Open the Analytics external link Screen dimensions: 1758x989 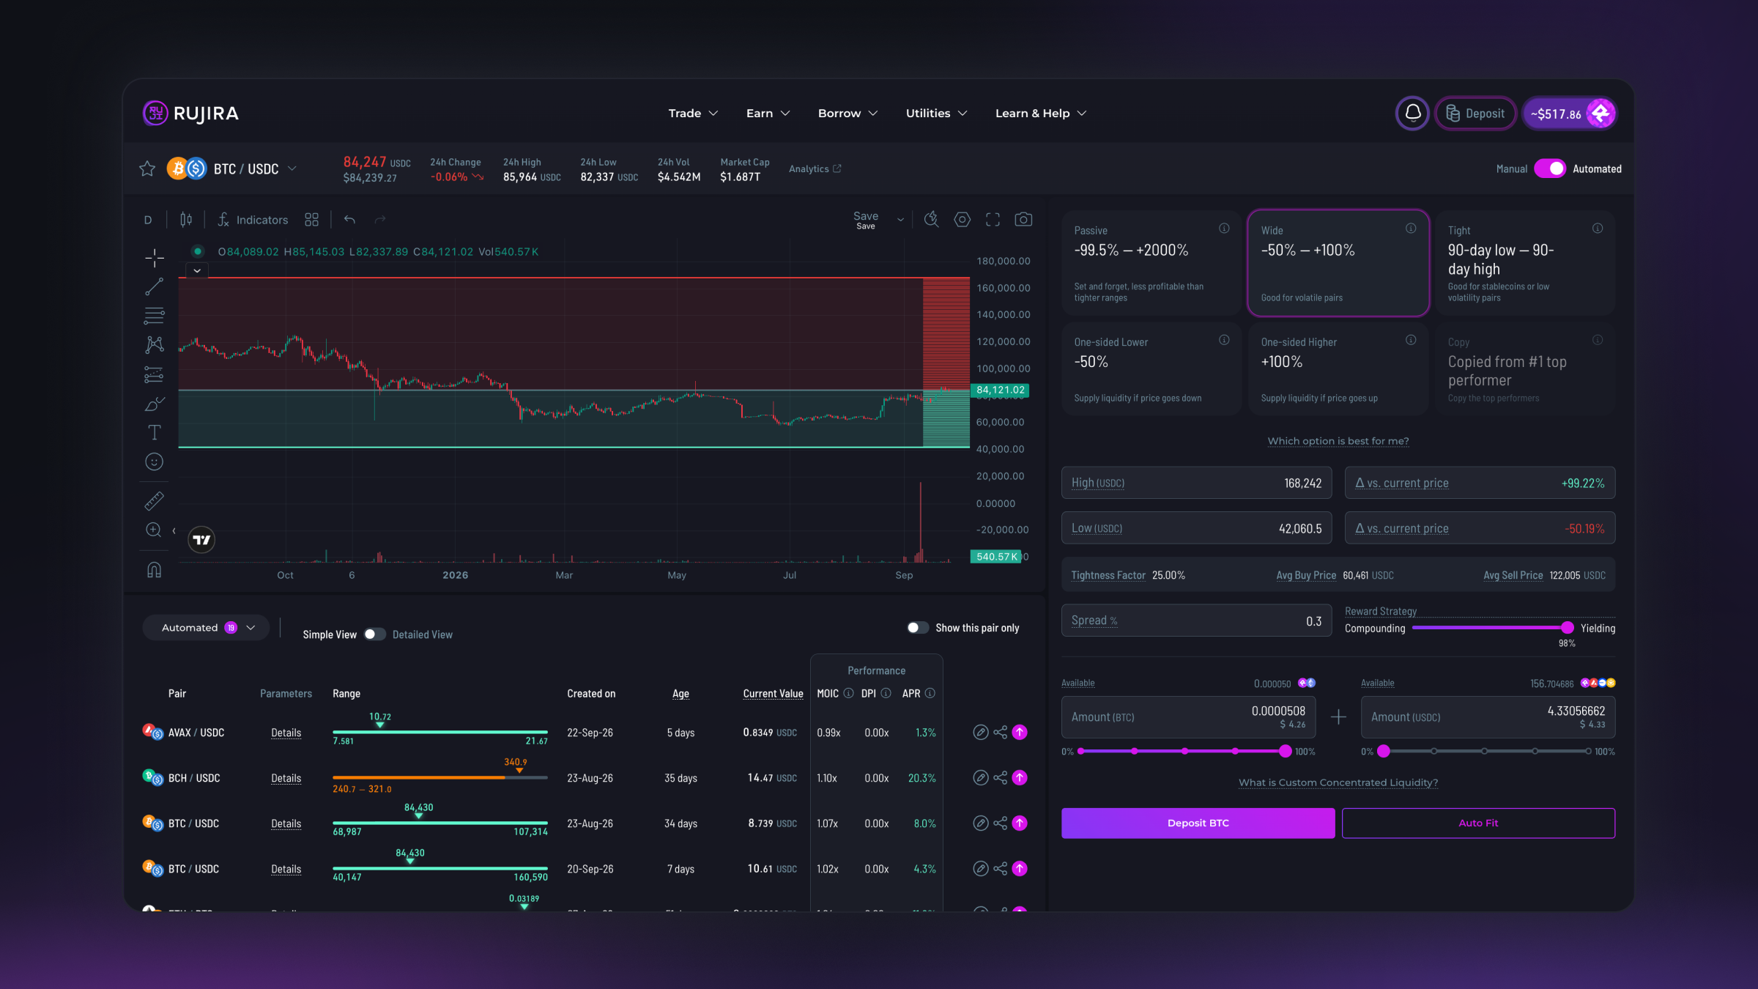click(x=815, y=169)
